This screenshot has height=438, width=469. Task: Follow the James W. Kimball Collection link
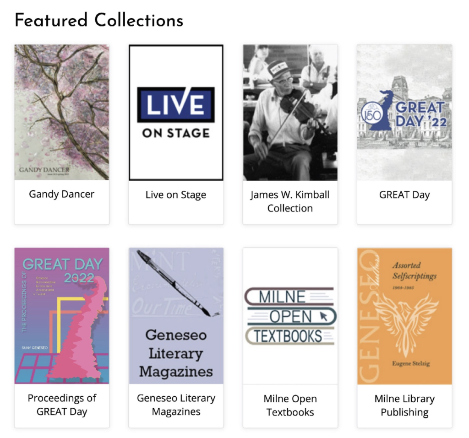click(x=290, y=201)
